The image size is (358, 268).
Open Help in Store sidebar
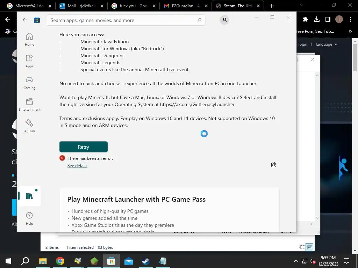29,218
